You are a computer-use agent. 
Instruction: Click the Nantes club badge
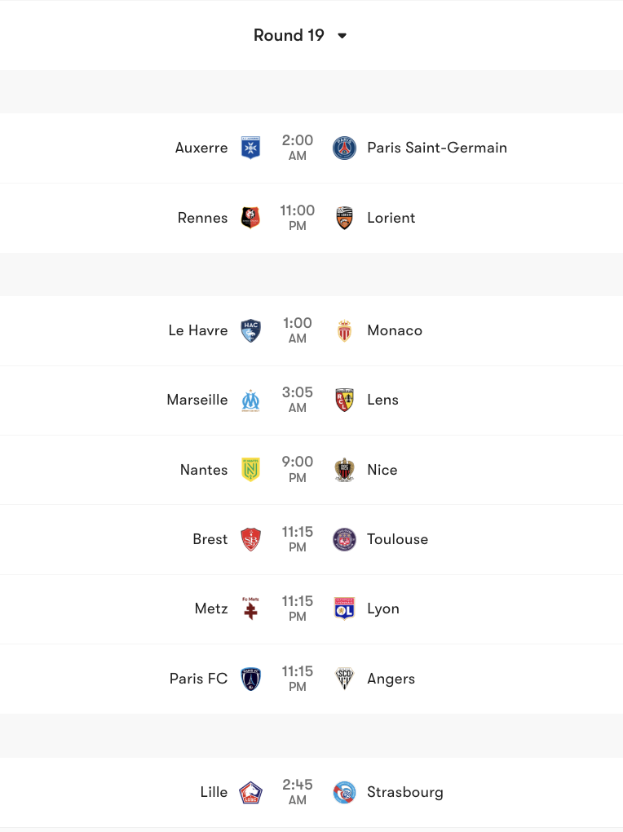tap(250, 470)
